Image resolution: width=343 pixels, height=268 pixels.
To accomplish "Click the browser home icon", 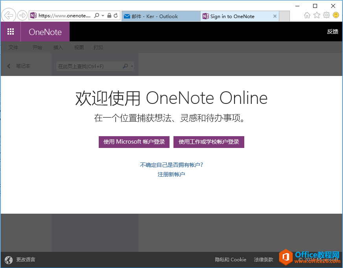I will (x=307, y=15).
